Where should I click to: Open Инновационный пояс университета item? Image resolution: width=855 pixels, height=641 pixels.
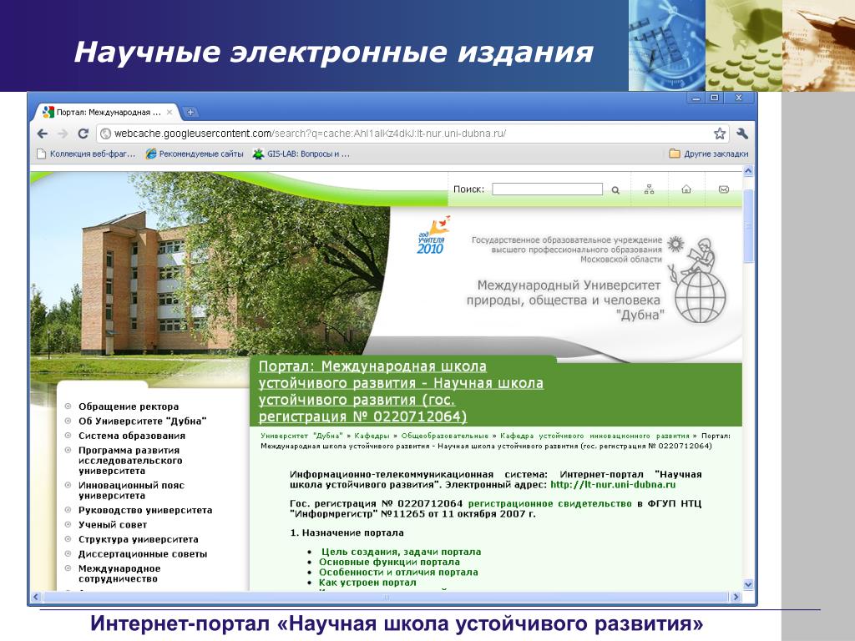click(131, 491)
